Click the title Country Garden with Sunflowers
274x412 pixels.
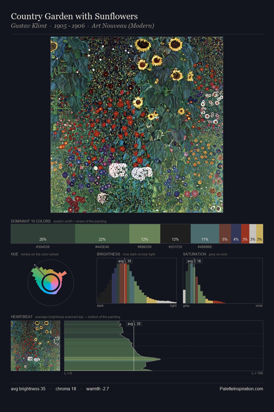point(74,16)
